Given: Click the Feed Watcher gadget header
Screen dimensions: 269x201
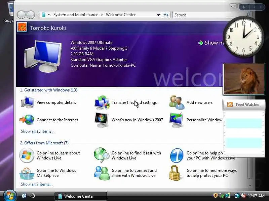Looking at the screenshot, I should coord(244,105).
